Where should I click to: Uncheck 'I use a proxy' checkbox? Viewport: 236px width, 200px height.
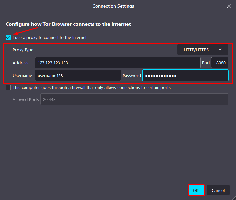click(x=8, y=37)
